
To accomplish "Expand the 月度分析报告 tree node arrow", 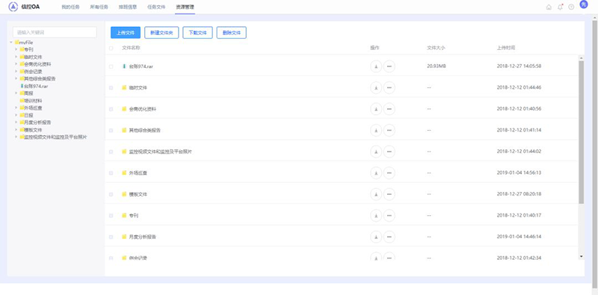I will pos(16,122).
